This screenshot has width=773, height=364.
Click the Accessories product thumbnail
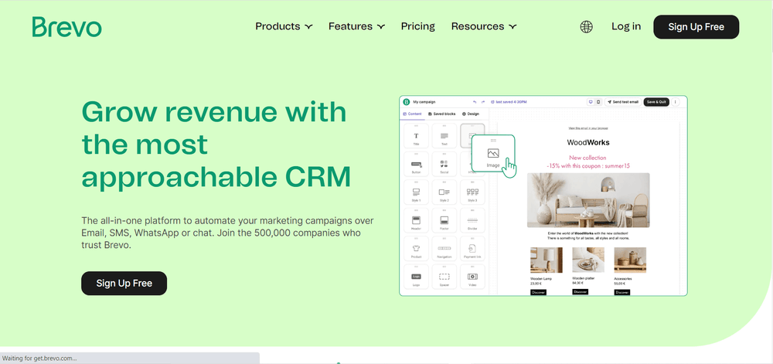[630, 260]
